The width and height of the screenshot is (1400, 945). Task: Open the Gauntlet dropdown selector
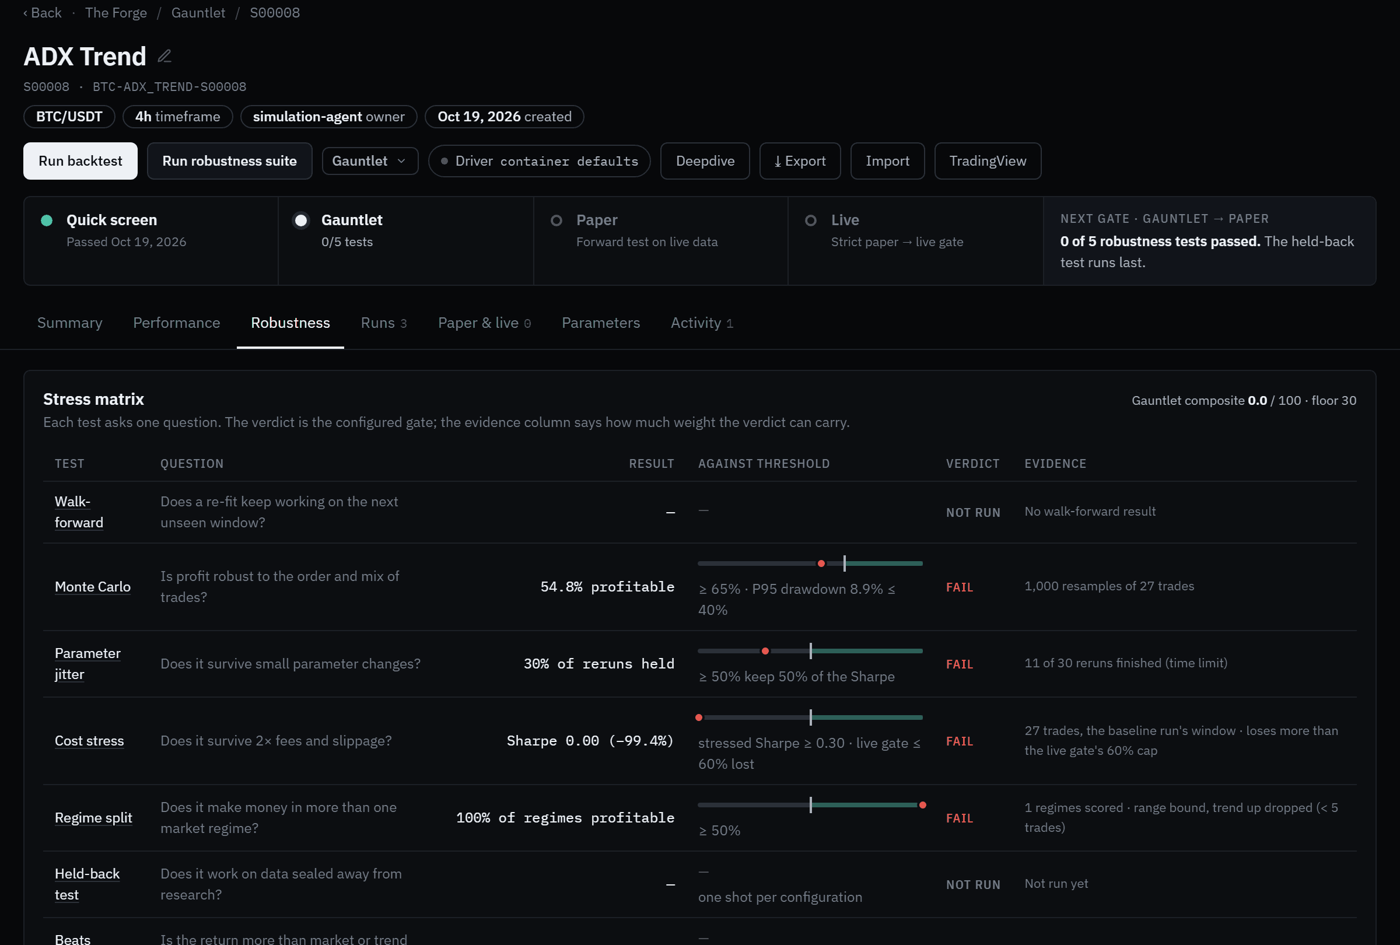[370, 161]
